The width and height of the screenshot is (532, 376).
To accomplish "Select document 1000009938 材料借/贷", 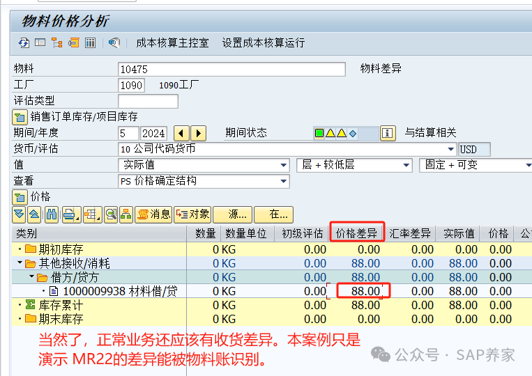I will [120, 291].
